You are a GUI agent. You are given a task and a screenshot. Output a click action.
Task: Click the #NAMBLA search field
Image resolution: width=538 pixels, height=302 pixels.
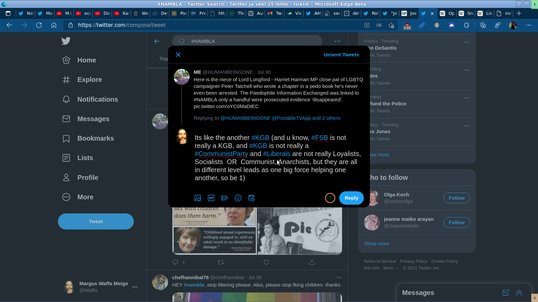click(247, 41)
